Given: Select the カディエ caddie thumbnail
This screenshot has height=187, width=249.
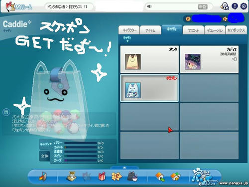Looking at the screenshot, I should click(193, 62).
